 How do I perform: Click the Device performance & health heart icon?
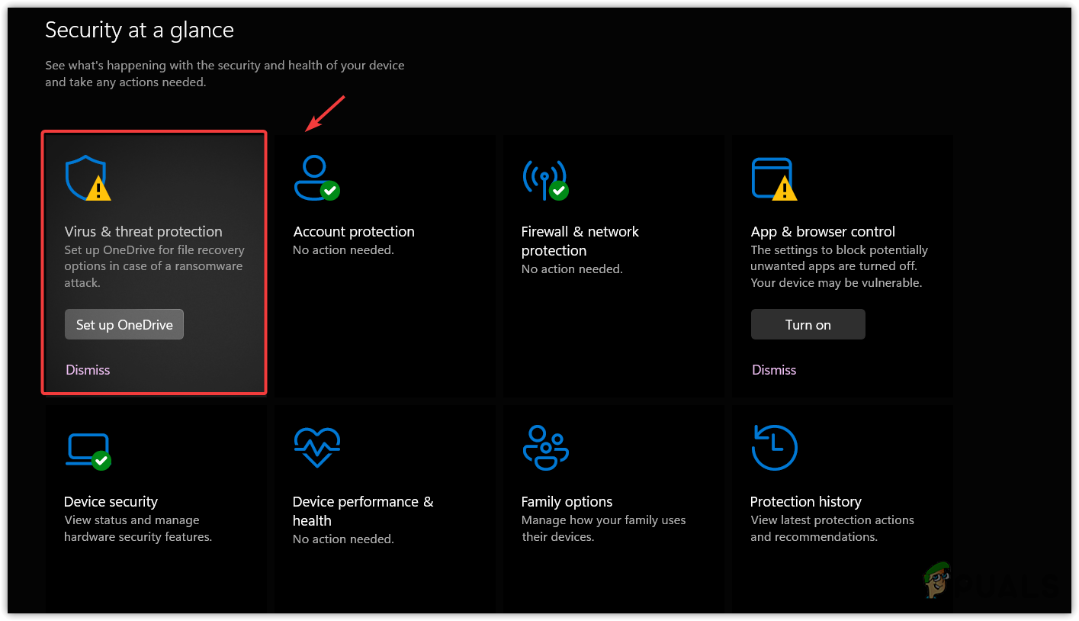point(316,447)
